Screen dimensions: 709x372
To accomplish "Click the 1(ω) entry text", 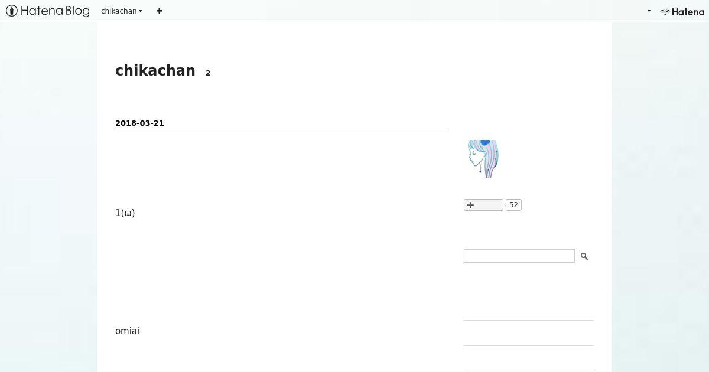I will click(x=125, y=213).
